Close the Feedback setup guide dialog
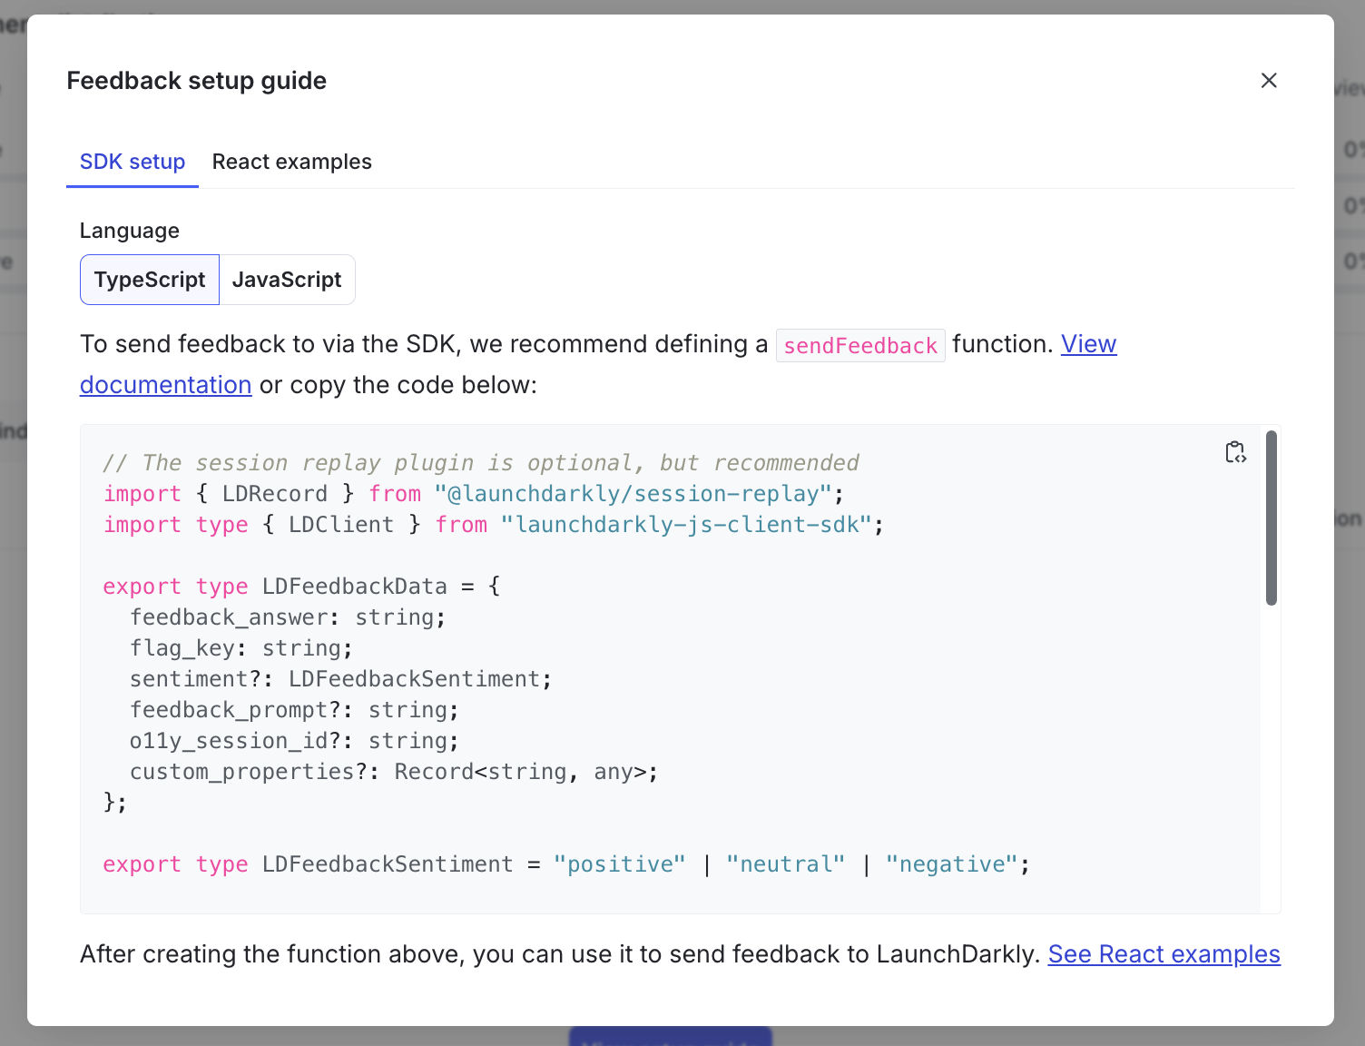Image resolution: width=1365 pixels, height=1046 pixels. tap(1269, 80)
